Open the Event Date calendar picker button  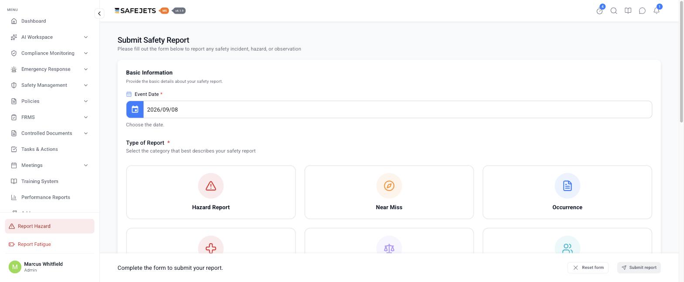(x=135, y=109)
